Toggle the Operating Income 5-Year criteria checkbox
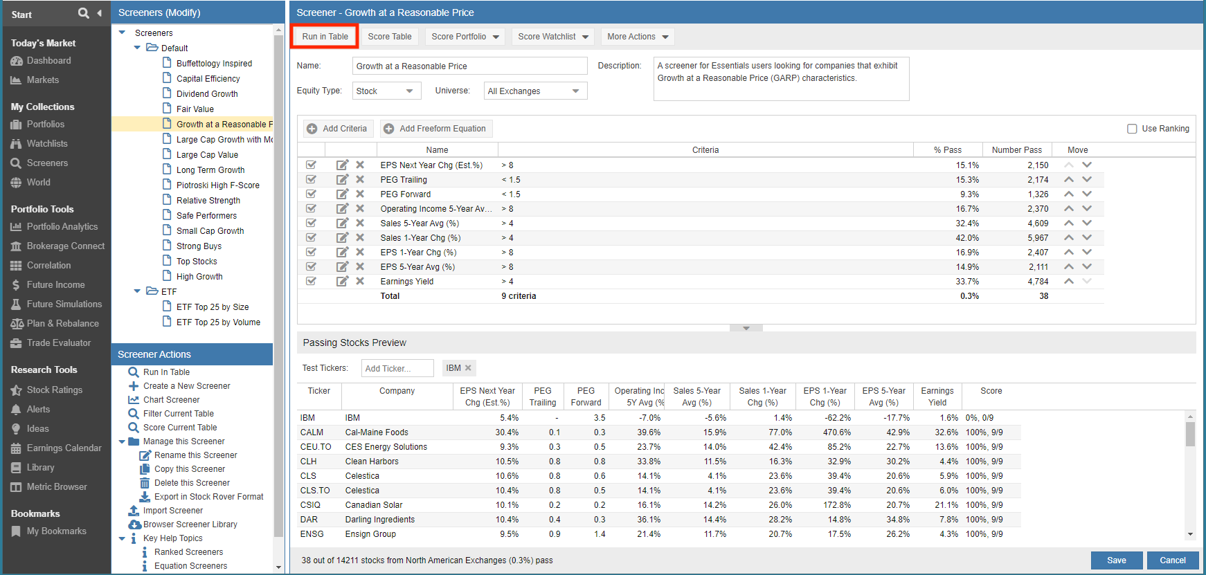Screen dimensions: 1206x575 pyautogui.click(x=311, y=208)
